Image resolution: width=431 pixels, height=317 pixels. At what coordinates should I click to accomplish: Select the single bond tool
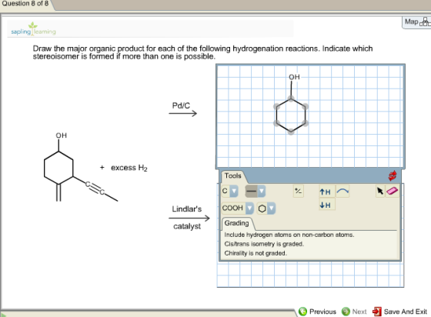pyautogui.click(x=251, y=191)
